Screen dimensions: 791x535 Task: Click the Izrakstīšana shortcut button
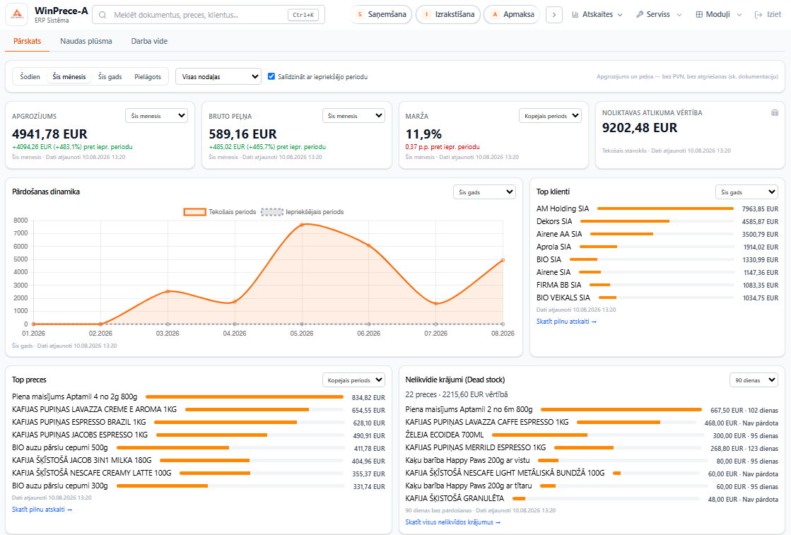pos(448,15)
